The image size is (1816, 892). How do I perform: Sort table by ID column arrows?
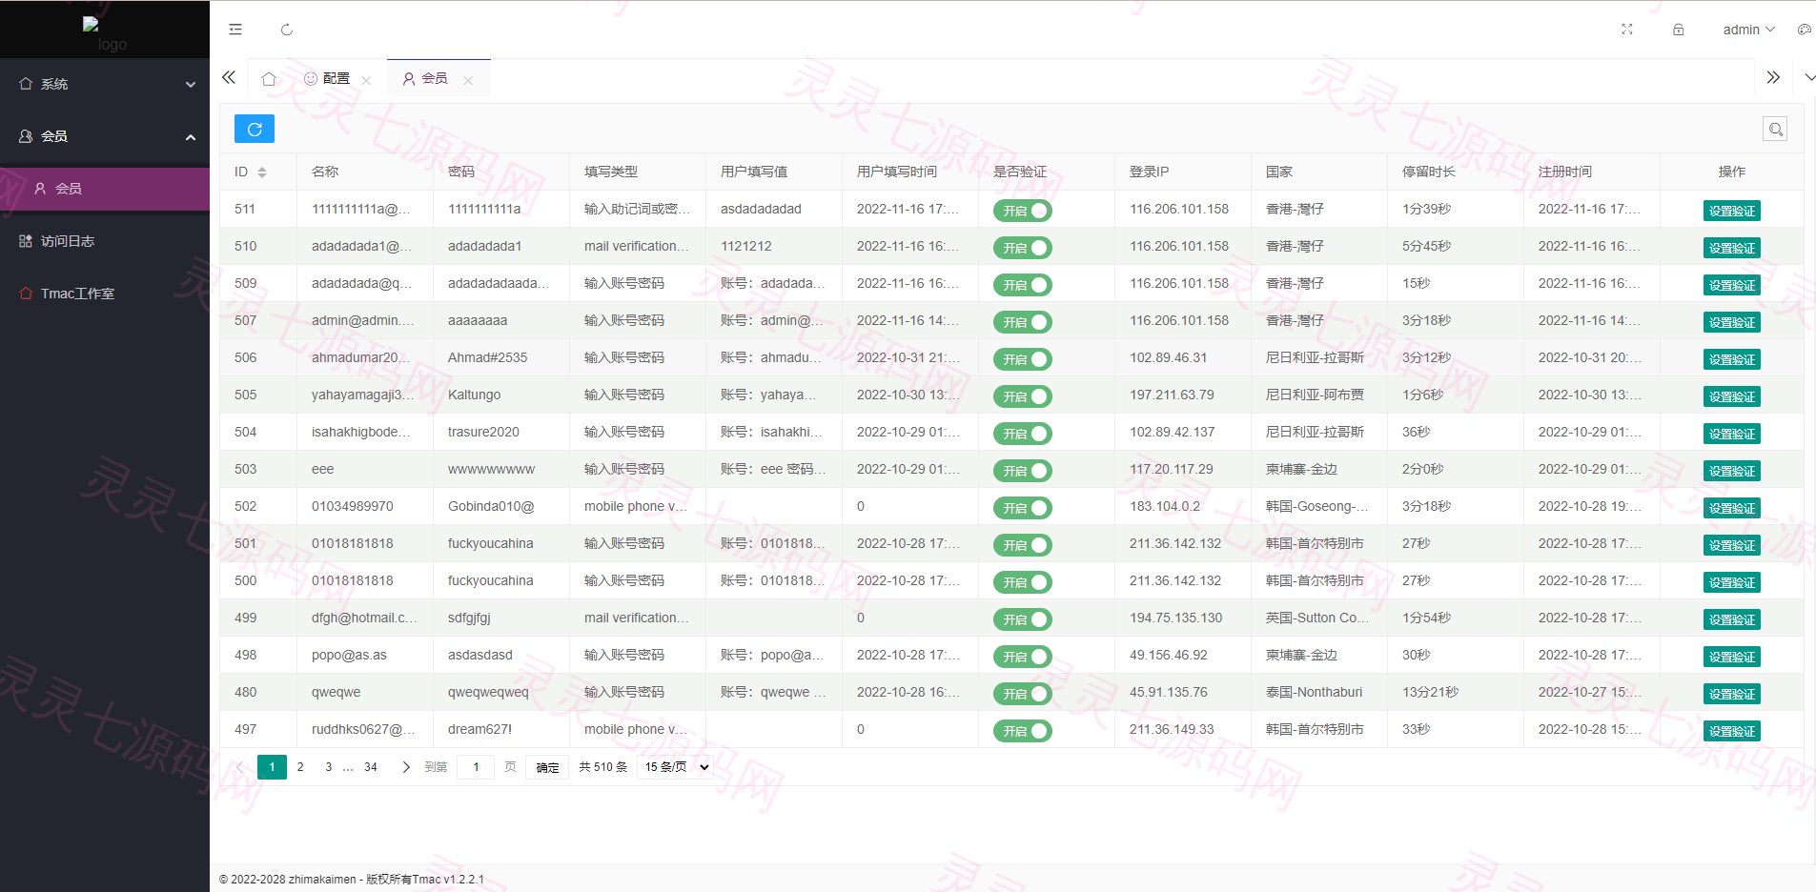[x=262, y=172]
